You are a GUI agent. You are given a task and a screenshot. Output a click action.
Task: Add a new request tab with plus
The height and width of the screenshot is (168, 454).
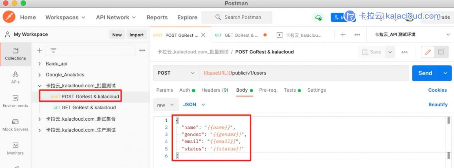tap(343, 35)
